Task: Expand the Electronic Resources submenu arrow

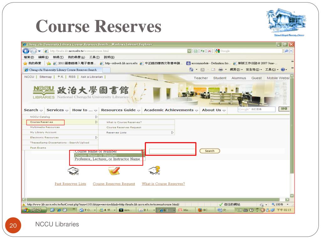Action: click(x=96, y=137)
